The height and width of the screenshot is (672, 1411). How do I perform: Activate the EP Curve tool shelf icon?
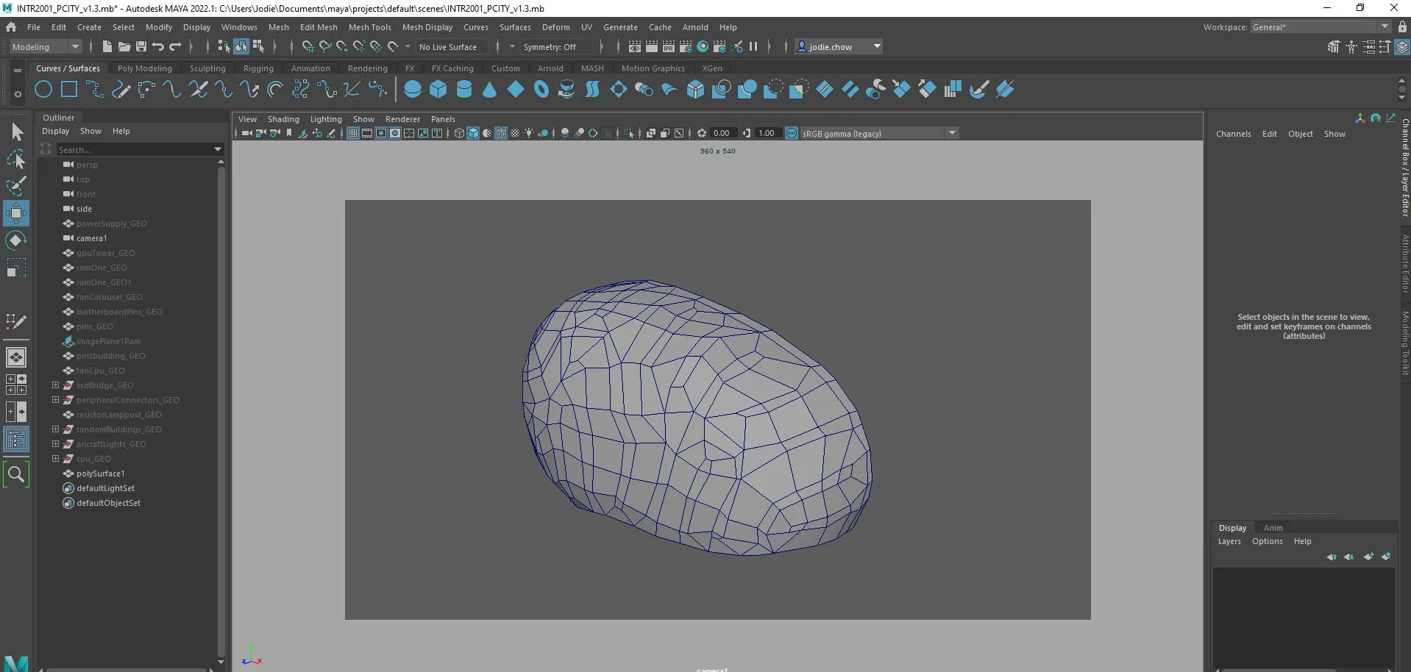pos(95,90)
